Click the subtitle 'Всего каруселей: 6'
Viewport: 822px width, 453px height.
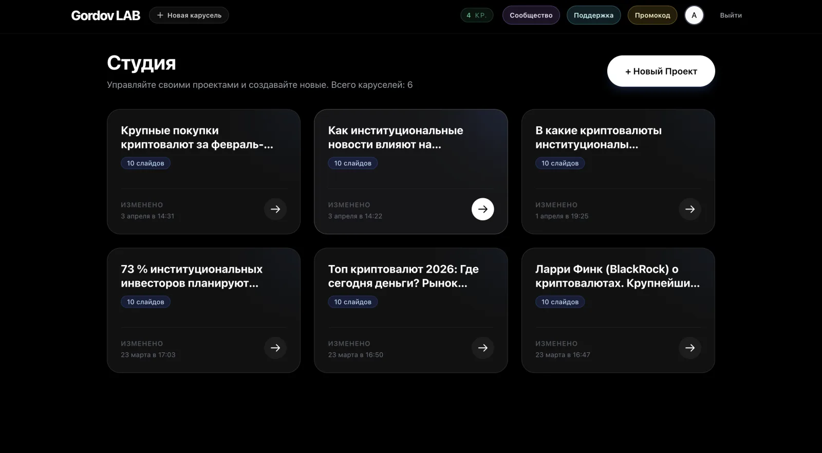point(371,85)
